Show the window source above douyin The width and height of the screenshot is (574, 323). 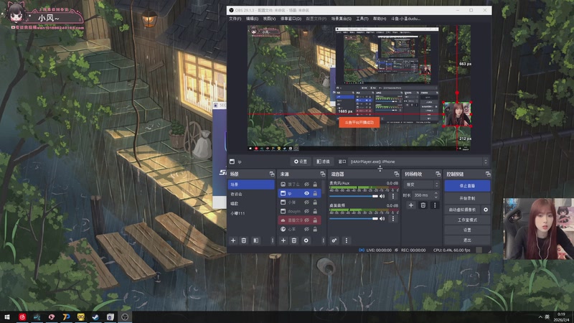[x=307, y=202]
